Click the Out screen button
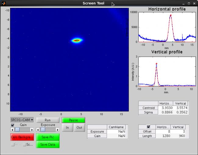This screenshot has height=155, width=198. pos(79,128)
